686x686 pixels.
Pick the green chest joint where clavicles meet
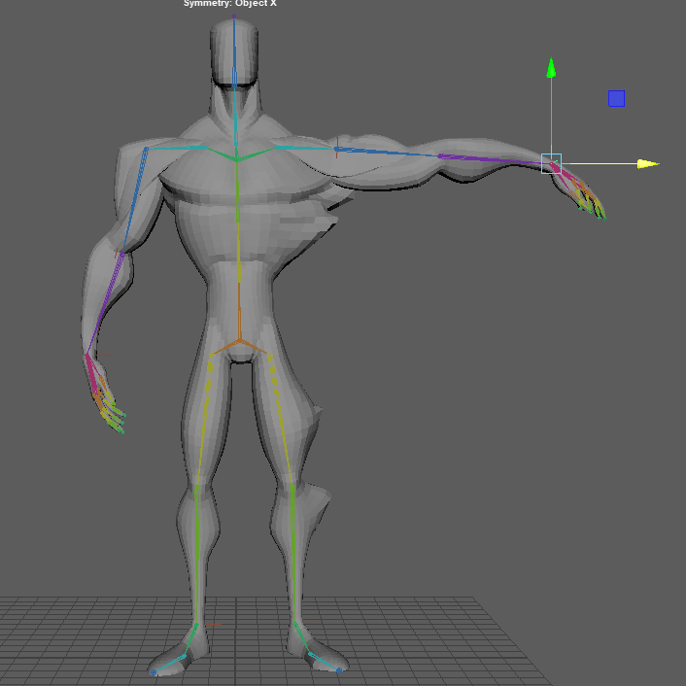[236, 158]
